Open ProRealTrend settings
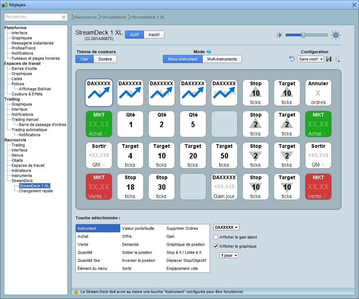Viewport: 359px width, 299px height. point(23,48)
